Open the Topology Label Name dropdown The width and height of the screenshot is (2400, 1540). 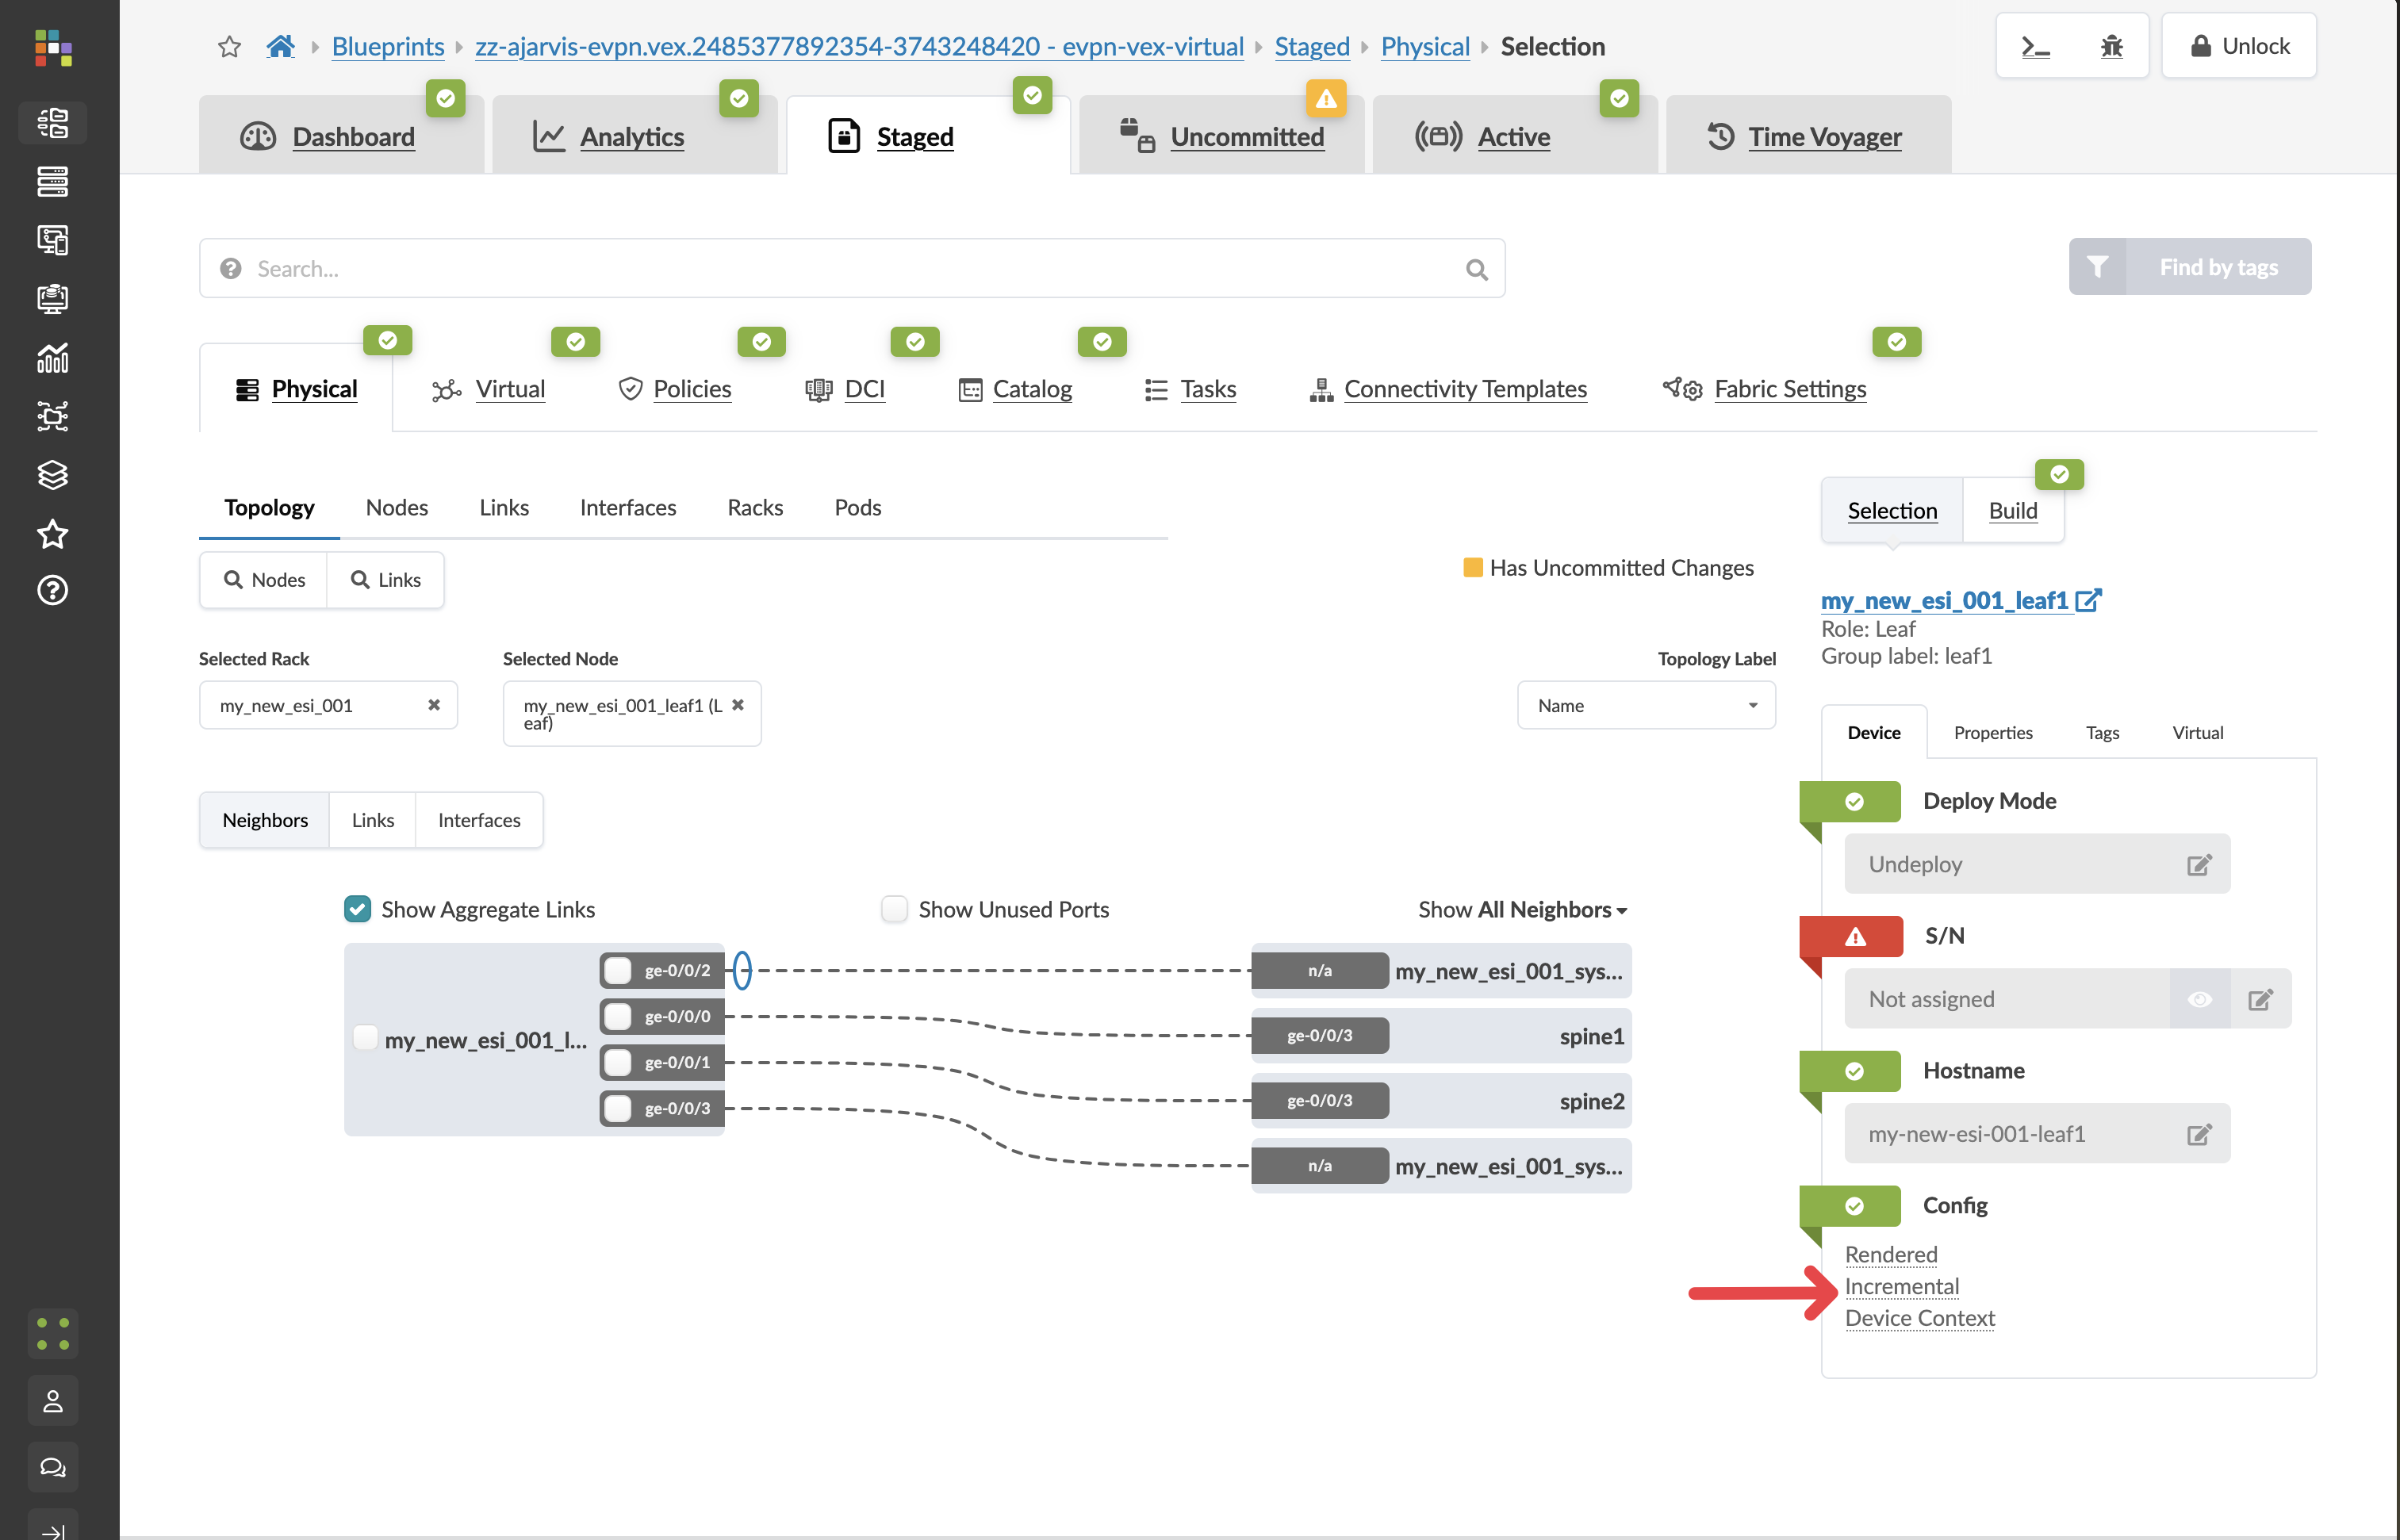[x=1646, y=705]
